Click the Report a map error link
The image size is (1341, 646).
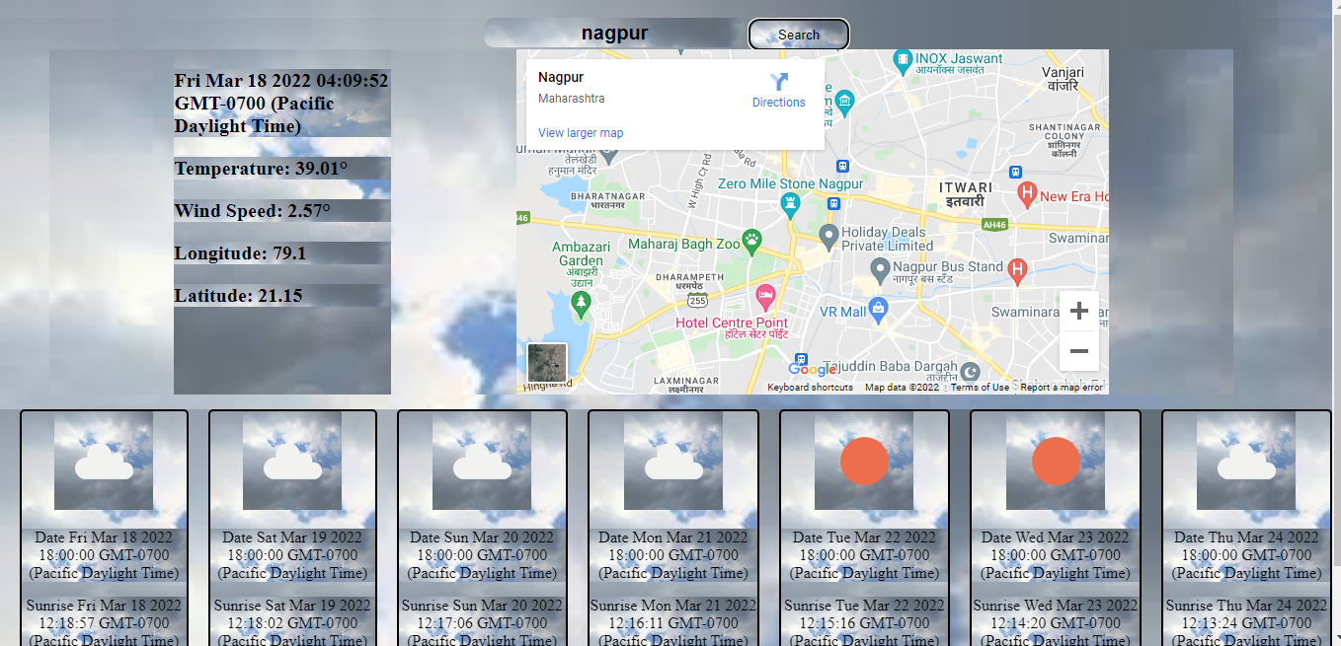(x=1061, y=388)
